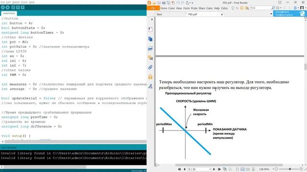This screenshot has height=172, width=307.
Task: Open the orange File tab in Foxit
Action: pyautogui.click(x=153, y=8)
